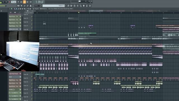Image resolution: width=179 pixels, height=101 pixels.
Task: Open the playlist options menu arrow
Action: (x=10, y=9)
